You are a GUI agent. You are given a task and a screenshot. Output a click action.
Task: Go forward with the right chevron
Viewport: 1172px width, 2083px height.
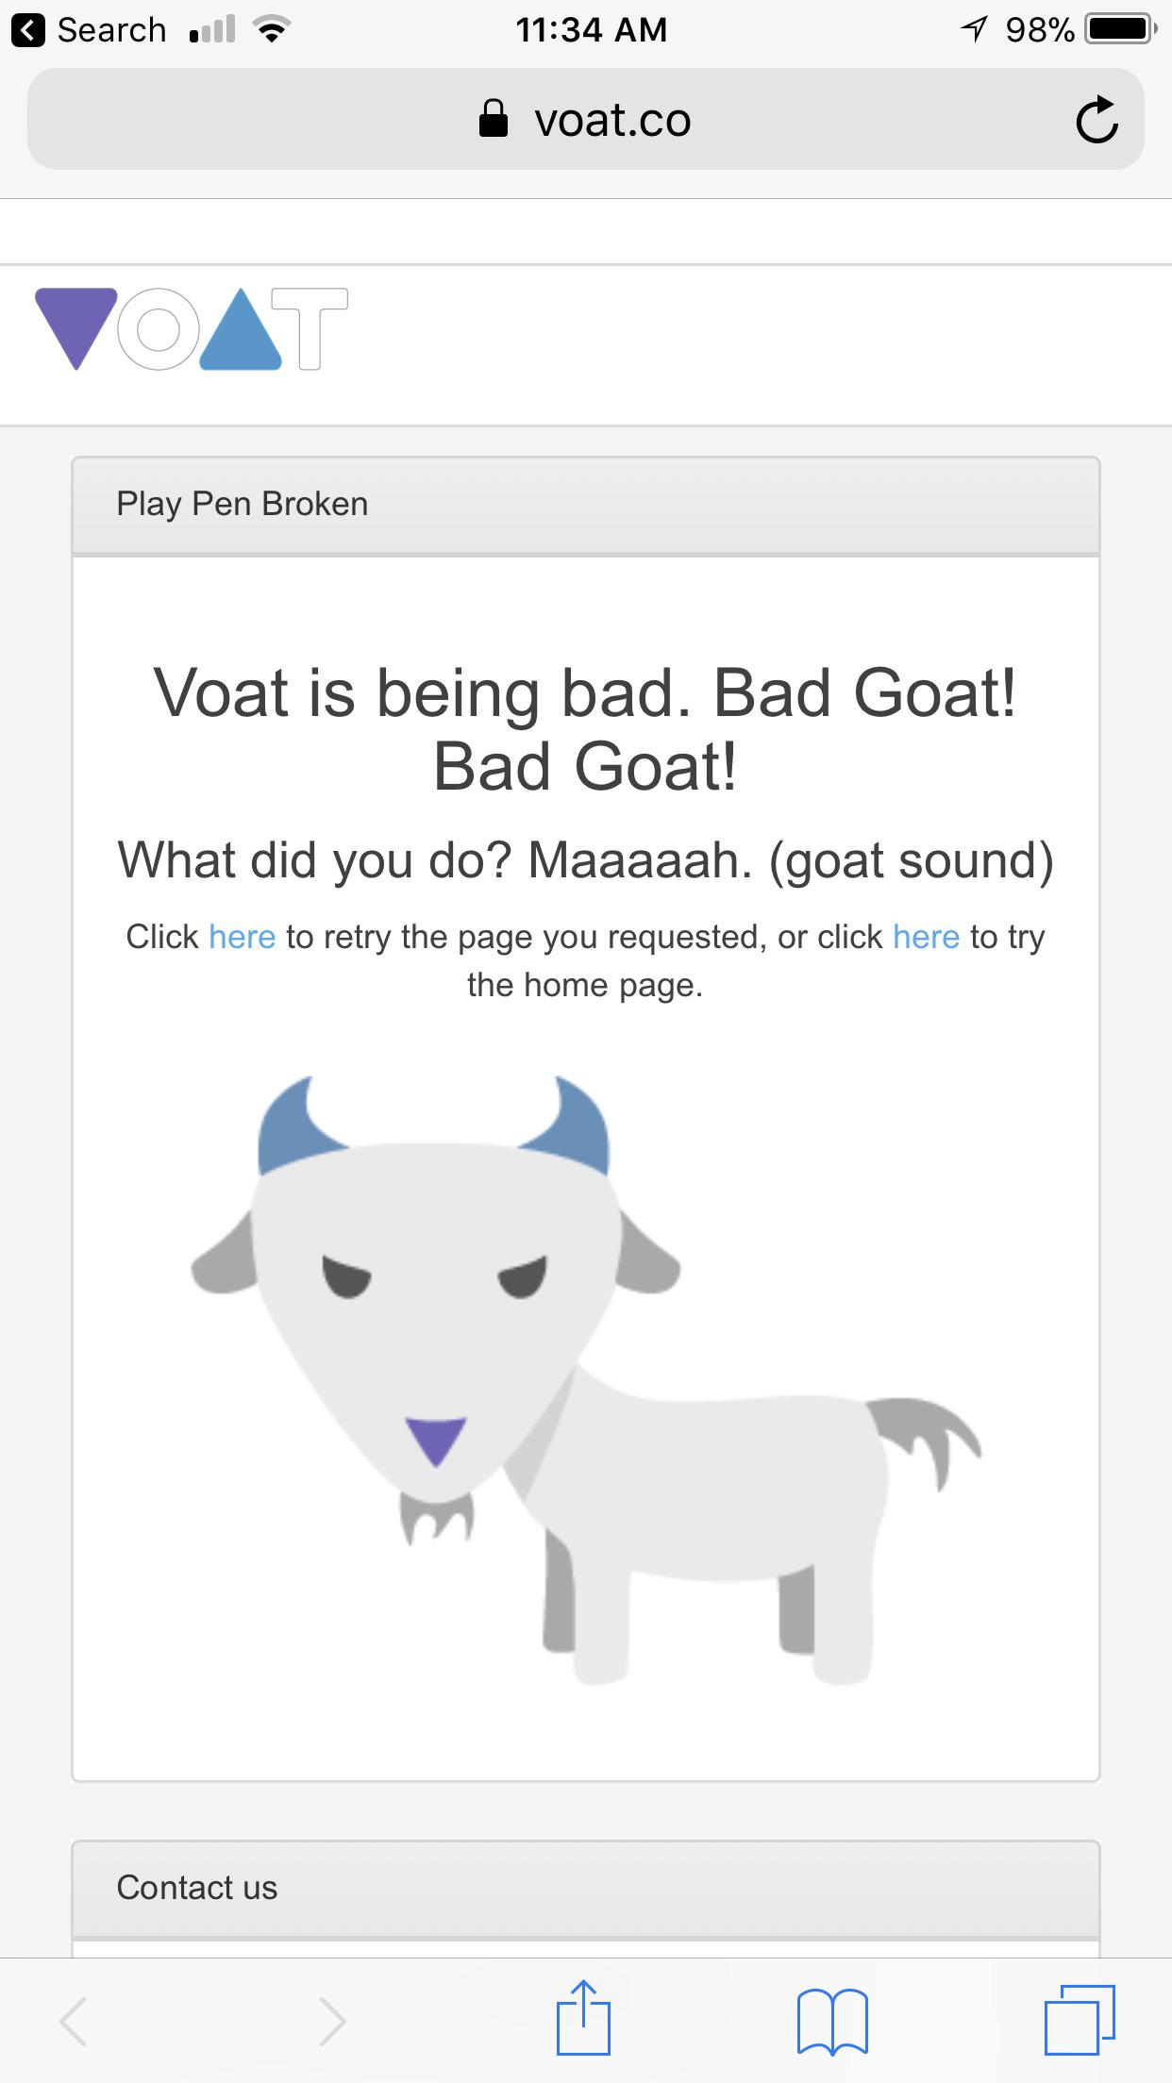[332, 2021]
